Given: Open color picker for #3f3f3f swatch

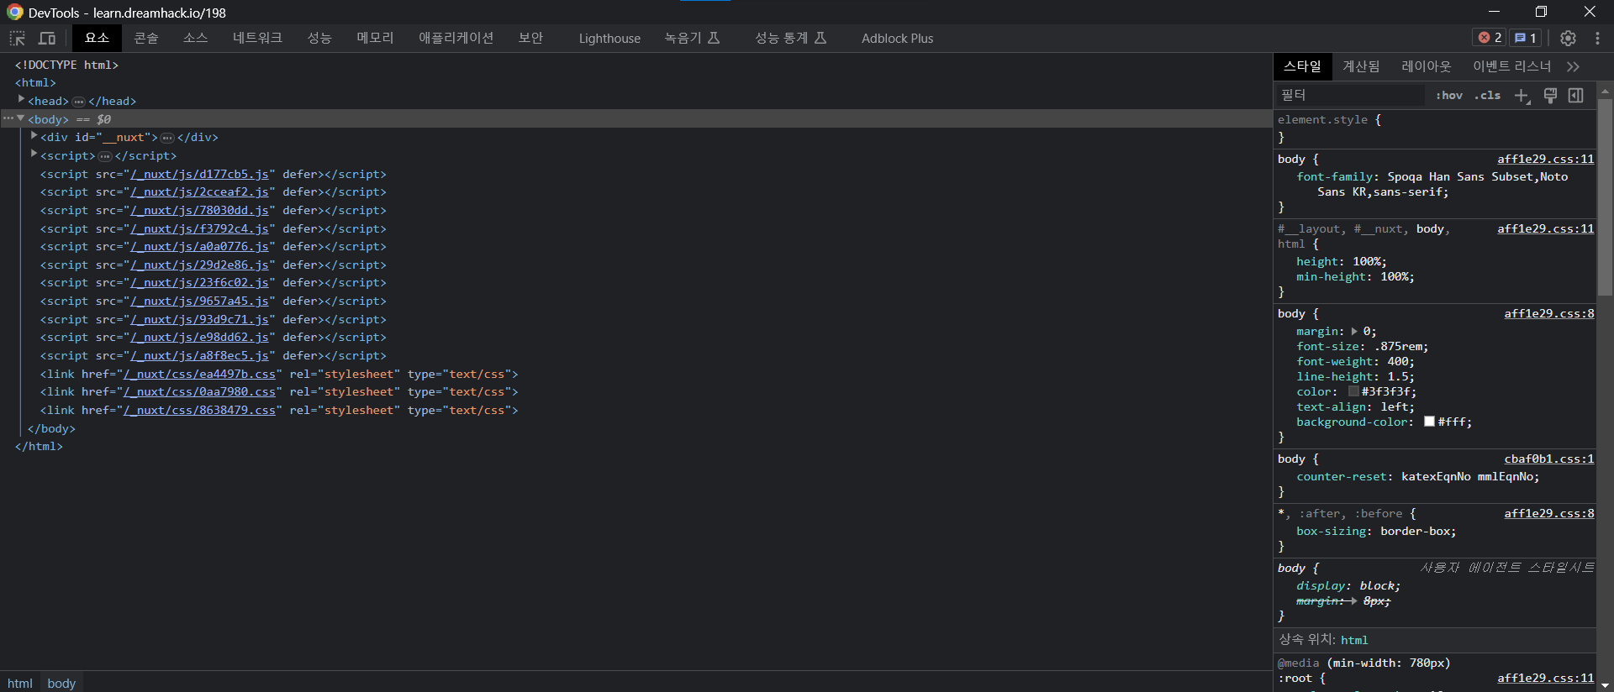Looking at the screenshot, I should pyautogui.click(x=1353, y=391).
